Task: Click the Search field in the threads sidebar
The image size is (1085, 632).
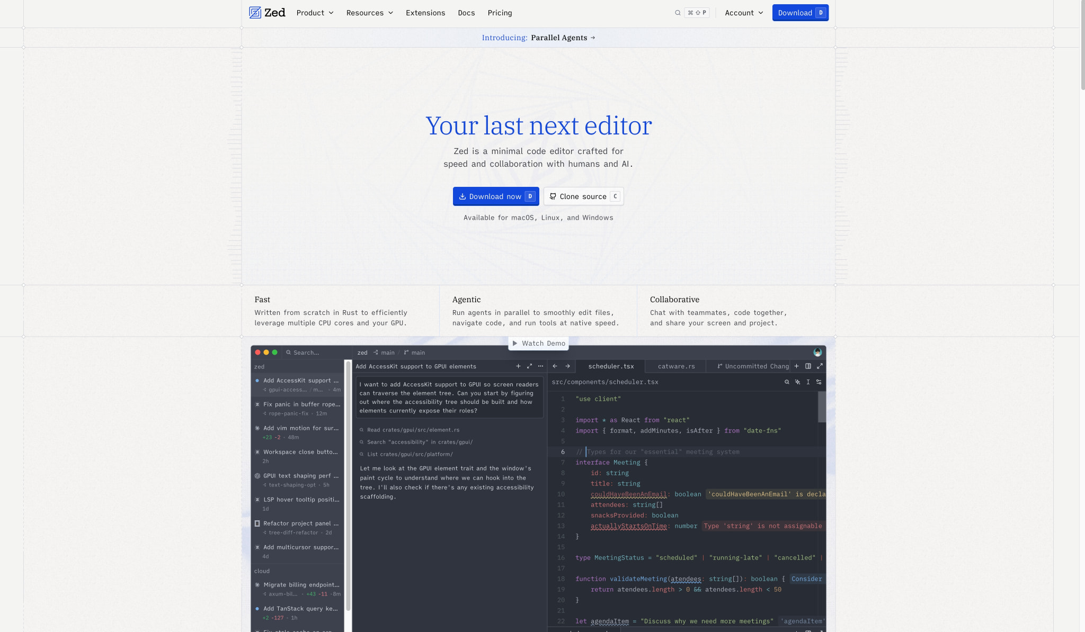Action: tap(316, 353)
